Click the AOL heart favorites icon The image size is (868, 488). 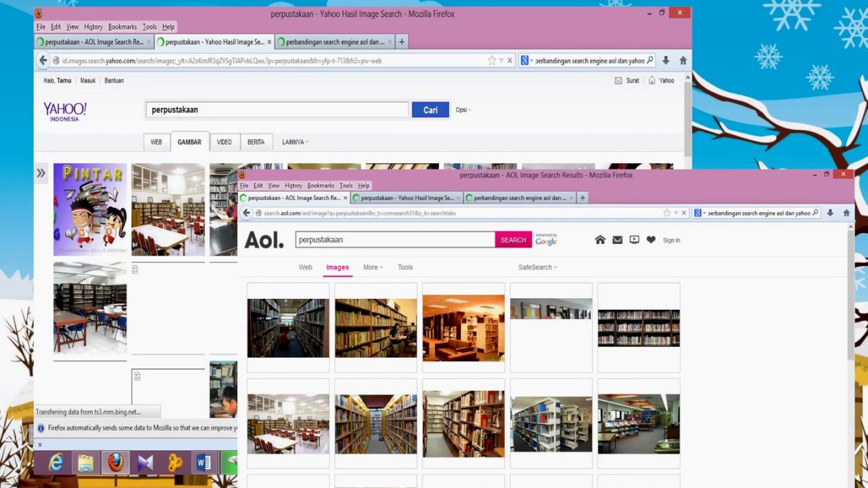pos(651,240)
